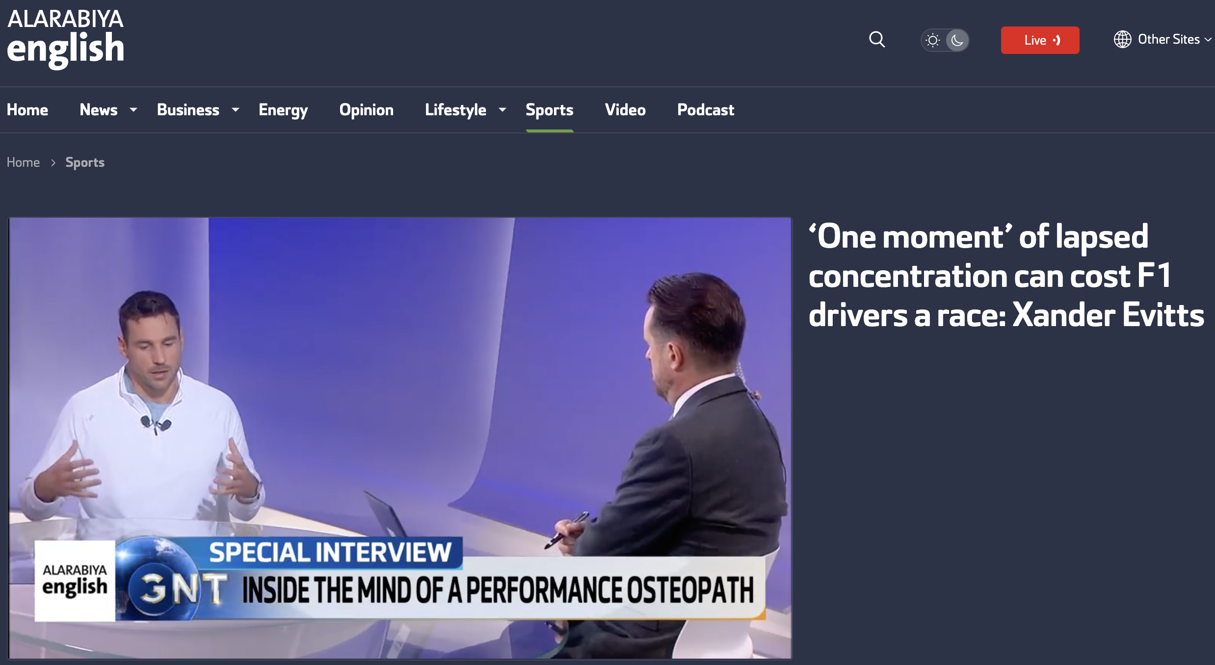Image resolution: width=1215 pixels, height=665 pixels.
Task: Click the search magnifier icon
Action: click(x=877, y=40)
